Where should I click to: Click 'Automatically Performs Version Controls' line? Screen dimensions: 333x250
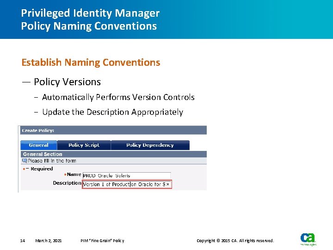click(118, 97)
